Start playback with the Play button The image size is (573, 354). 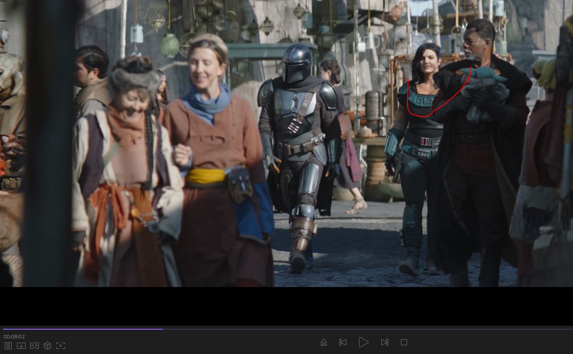click(x=363, y=342)
